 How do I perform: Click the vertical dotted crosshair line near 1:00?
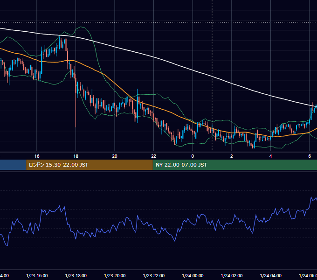click(x=212, y=75)
